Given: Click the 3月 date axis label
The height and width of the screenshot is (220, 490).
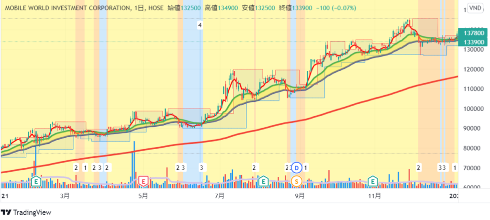Looking at the screenshot, I should point(65,196).
